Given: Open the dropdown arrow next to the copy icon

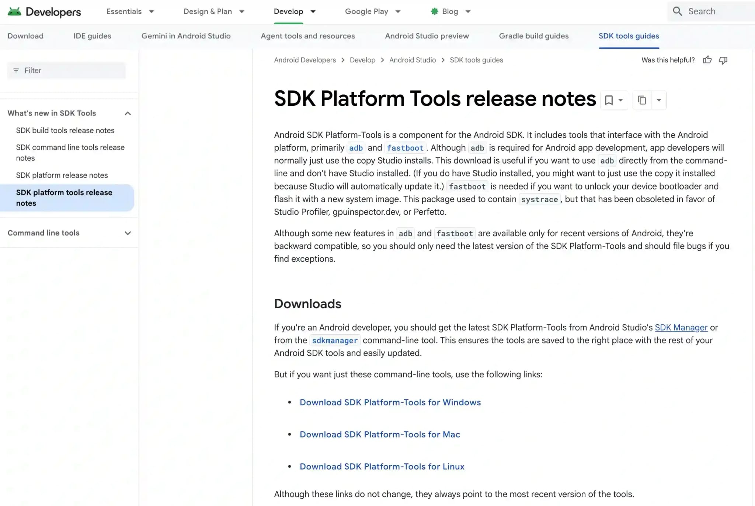Looking at the screenshot, I should 659,100.
